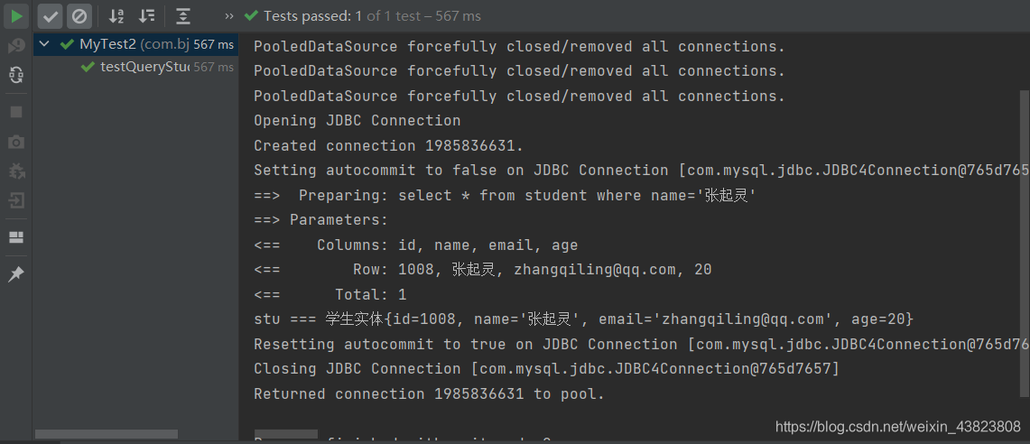Viewport: 1030px width, 444px height.
Task: Pin the run tab with pin icon
Action: coord(16,274)
